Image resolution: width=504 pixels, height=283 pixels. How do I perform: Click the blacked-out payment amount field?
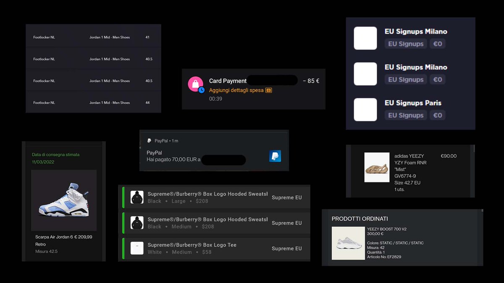click(272, 80)
